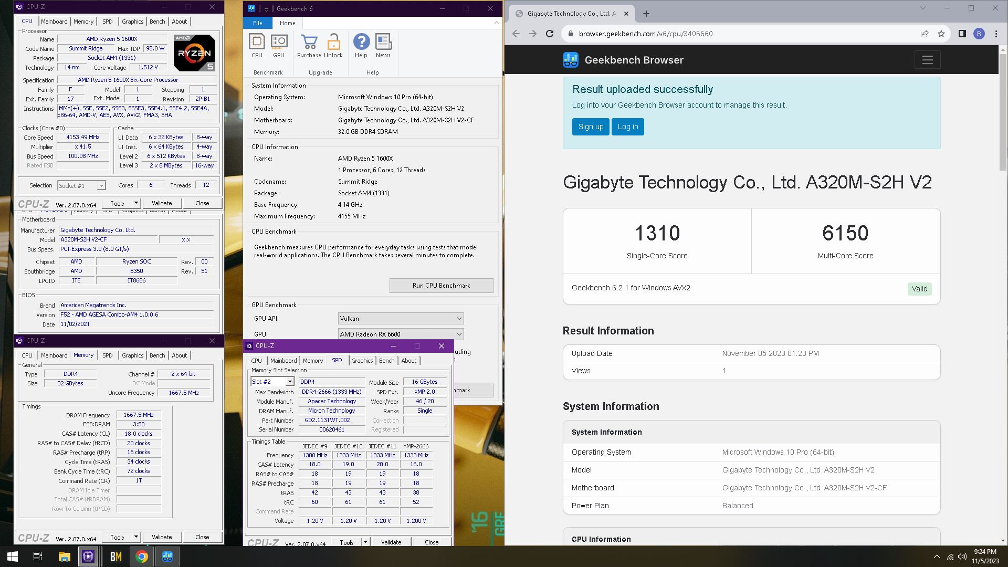Open Tools dropdown arrow in top CPU-Z window
The image size is (1008, 567).
coord(136,203)
